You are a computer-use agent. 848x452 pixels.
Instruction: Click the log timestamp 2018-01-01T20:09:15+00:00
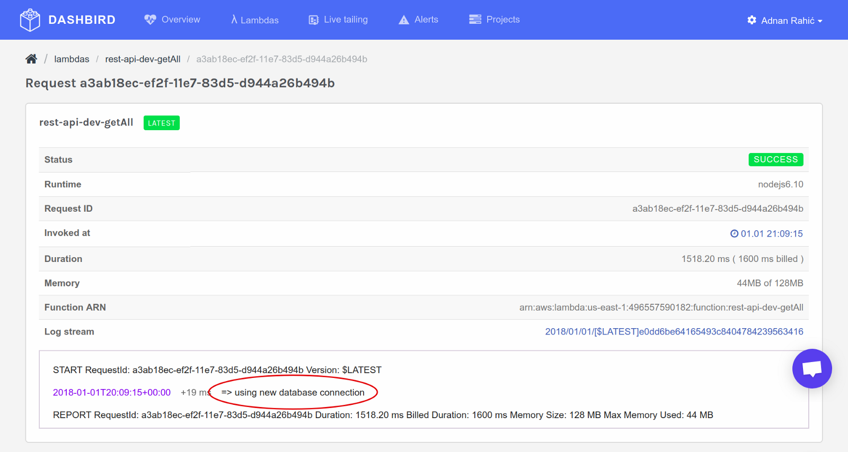[112, 393]
